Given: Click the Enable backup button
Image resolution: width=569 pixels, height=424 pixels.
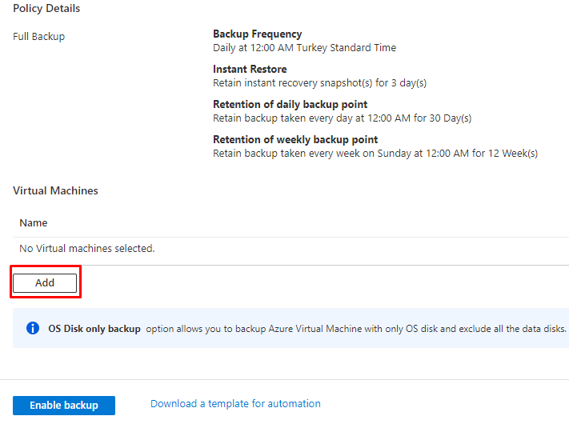Looking at the screenshot, I should click(64, 405).
